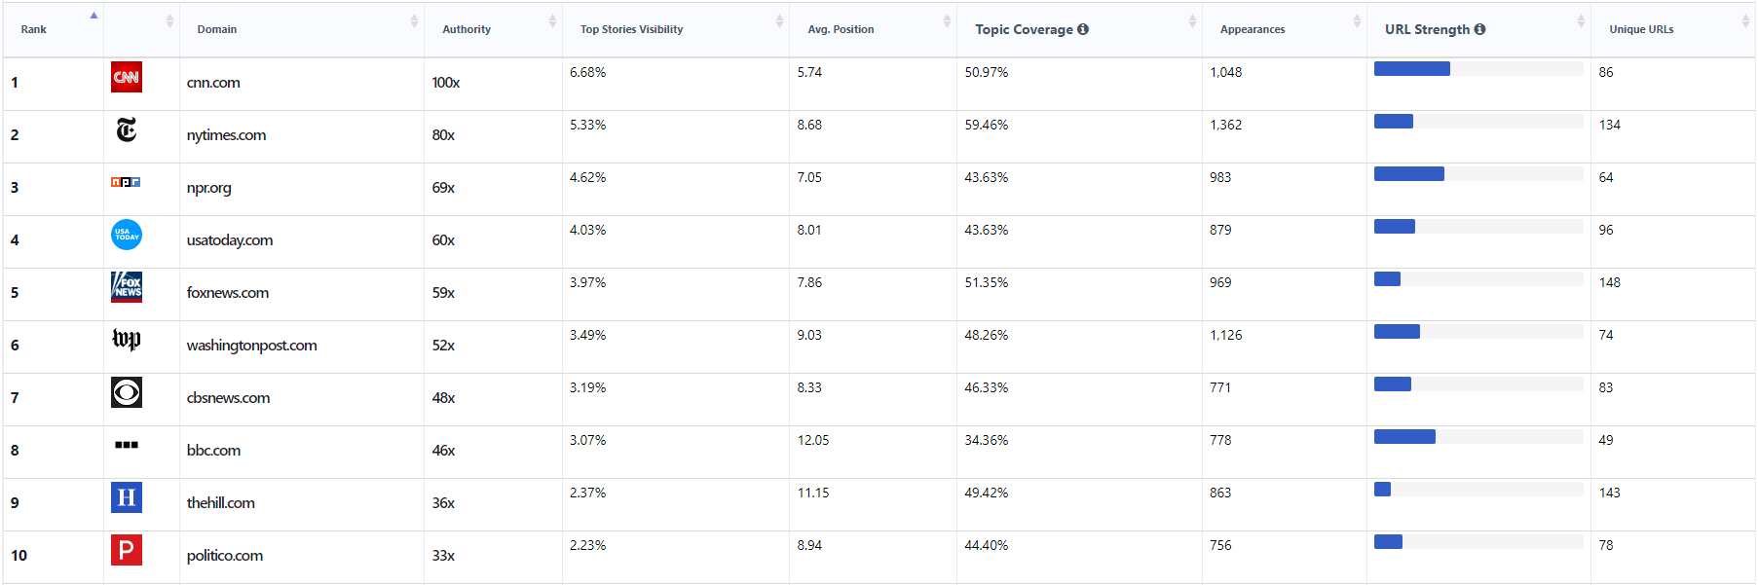Click the Washington Post logo icon
Image resolution: width=1758 pixels, height=585 pixels.
pos(127,339)
